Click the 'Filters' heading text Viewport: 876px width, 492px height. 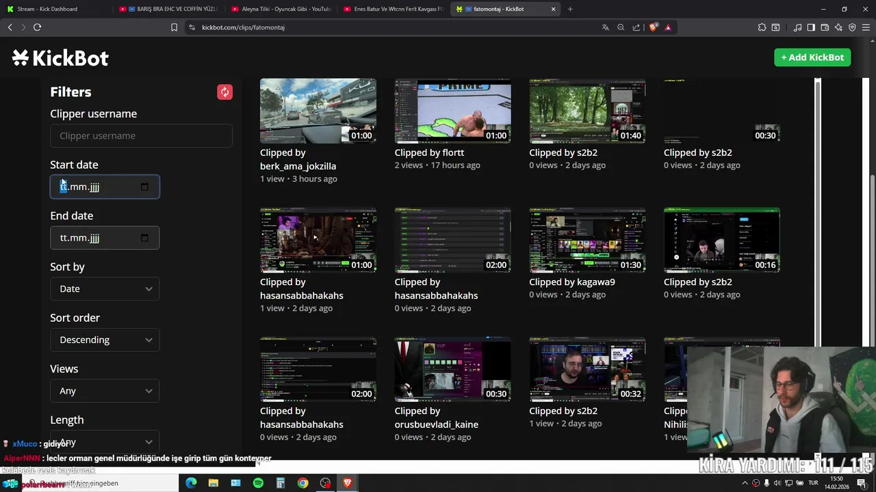[x=70, y=92]
